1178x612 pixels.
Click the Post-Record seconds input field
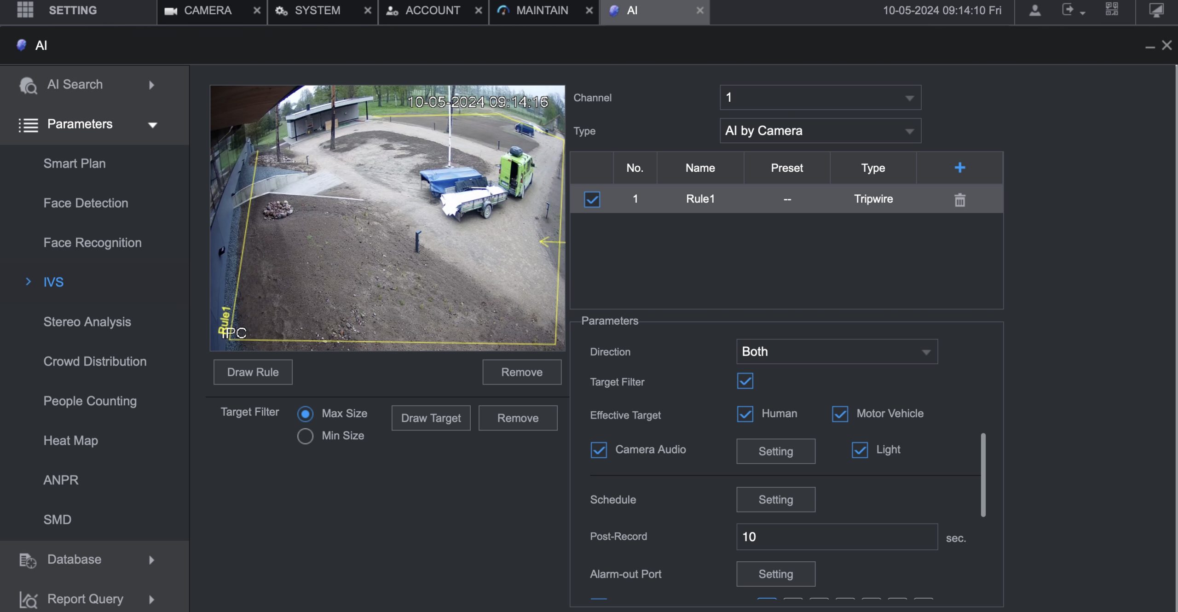(x=837, y=536)
